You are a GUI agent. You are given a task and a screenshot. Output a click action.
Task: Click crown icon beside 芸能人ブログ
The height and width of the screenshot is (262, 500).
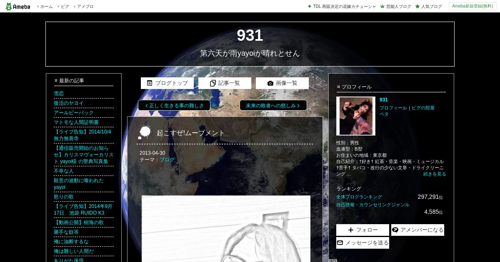[382, 7]
